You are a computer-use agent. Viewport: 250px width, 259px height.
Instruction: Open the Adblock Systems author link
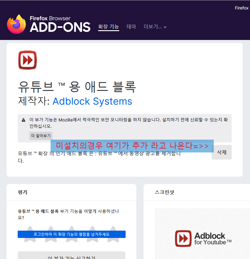click(92, 101)
